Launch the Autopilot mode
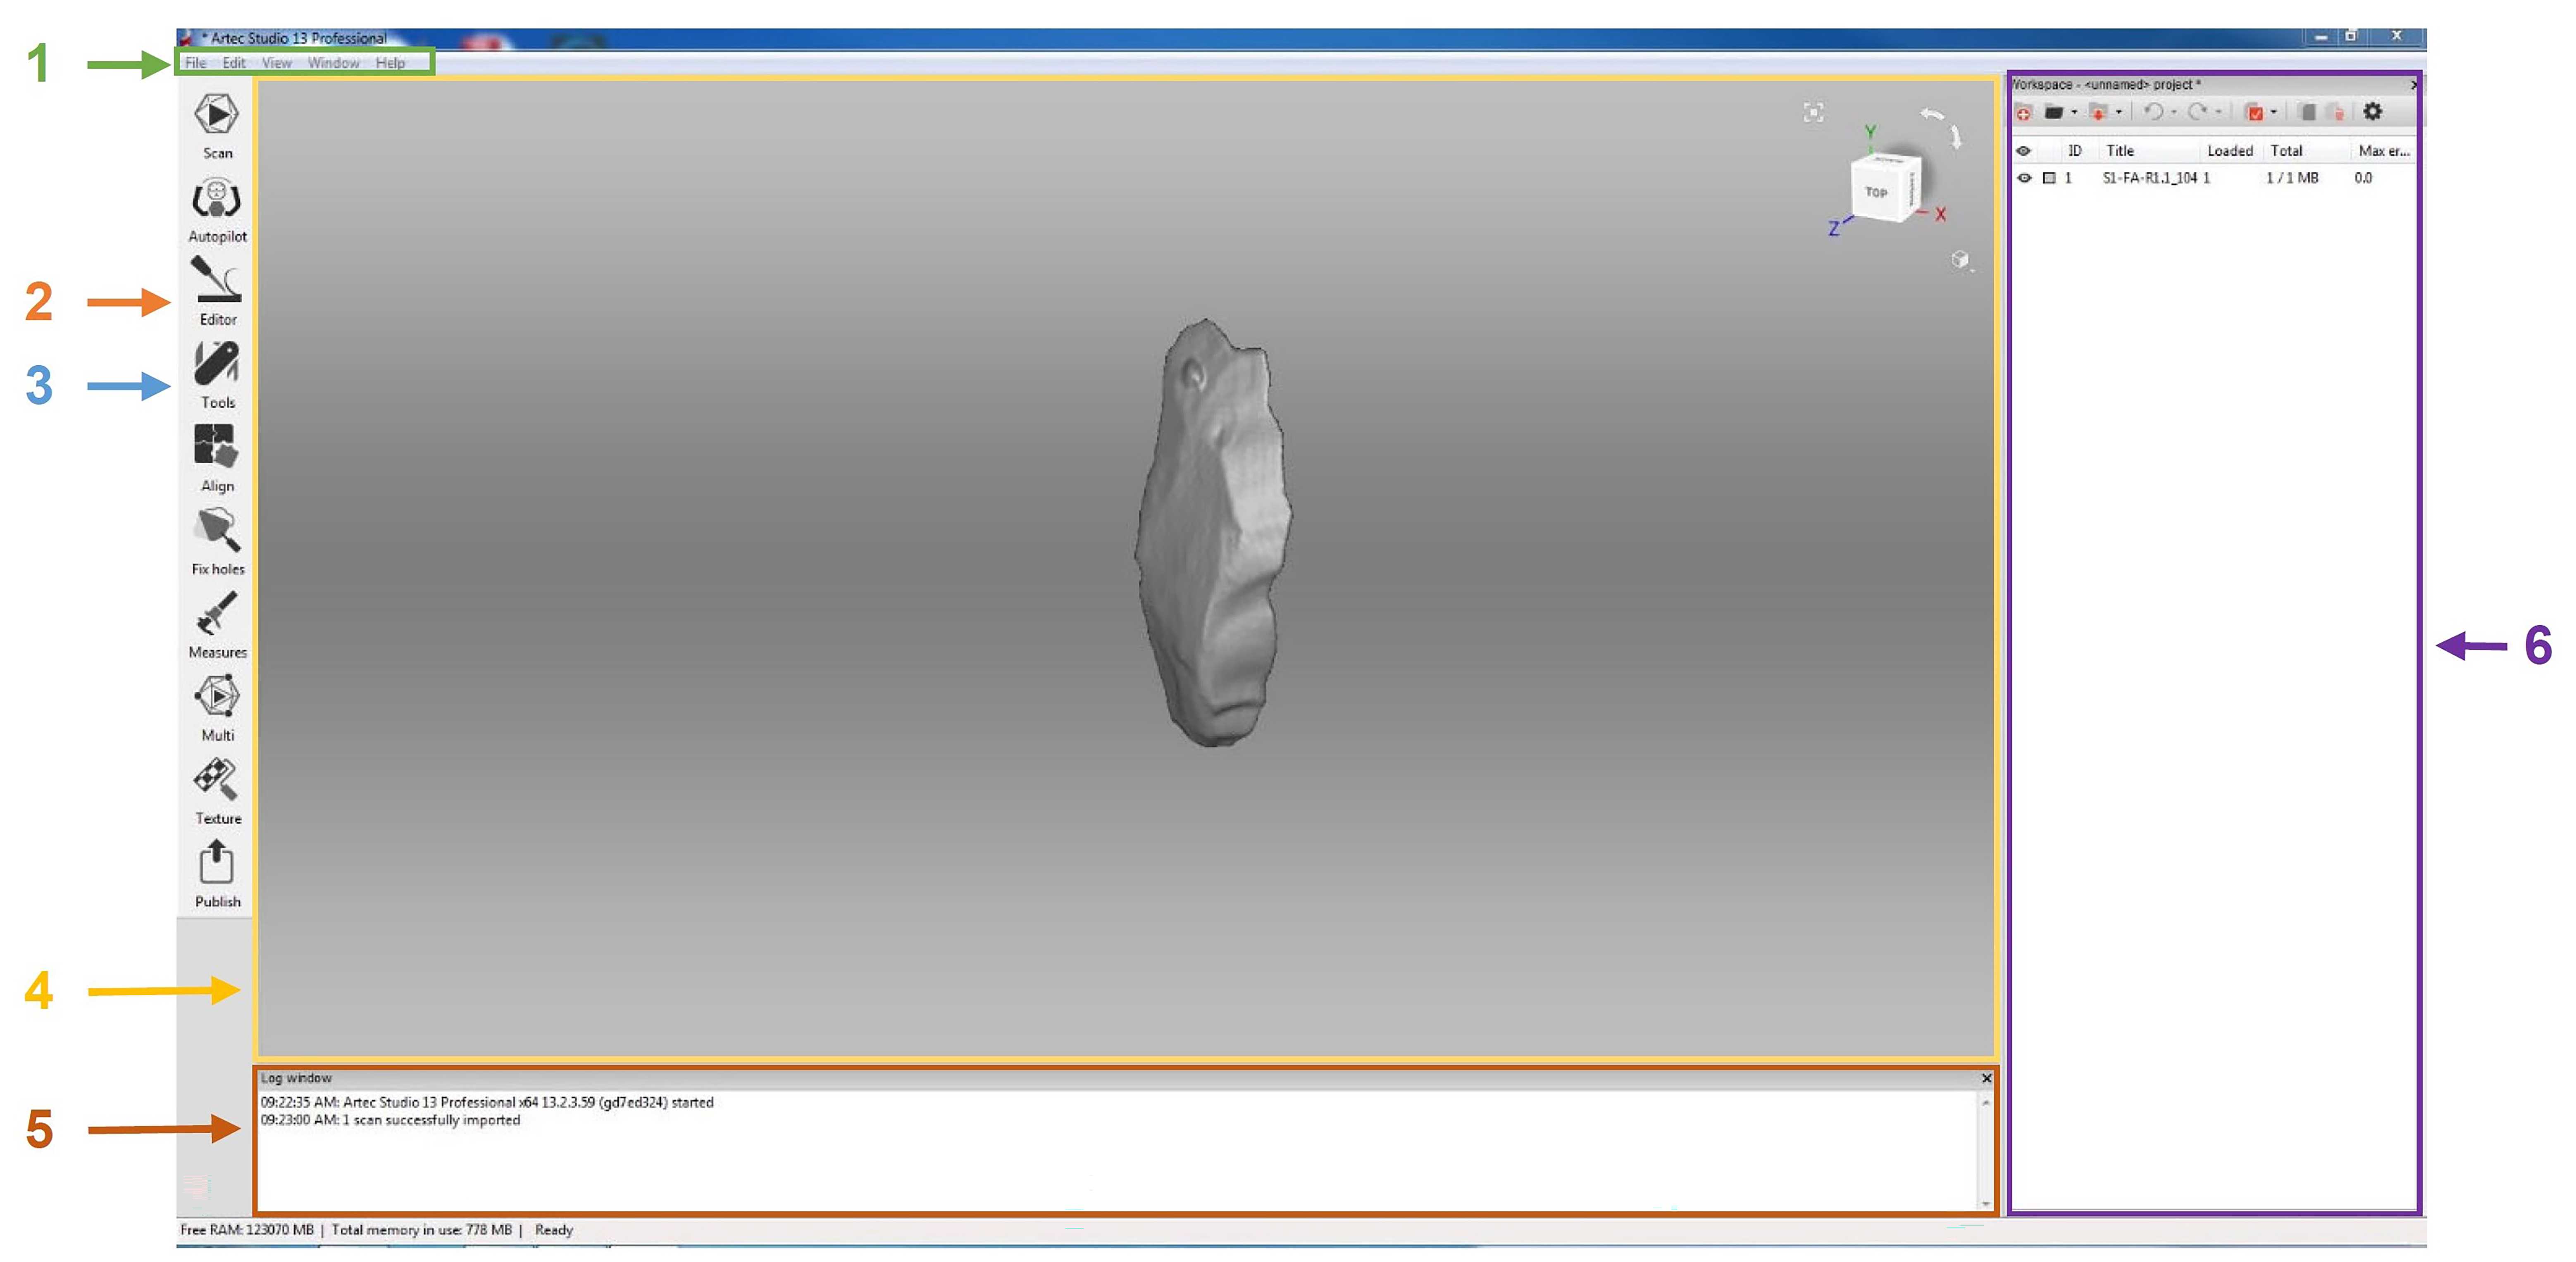This screenshot has height=1262, width=2576. (x=217, y=210)
